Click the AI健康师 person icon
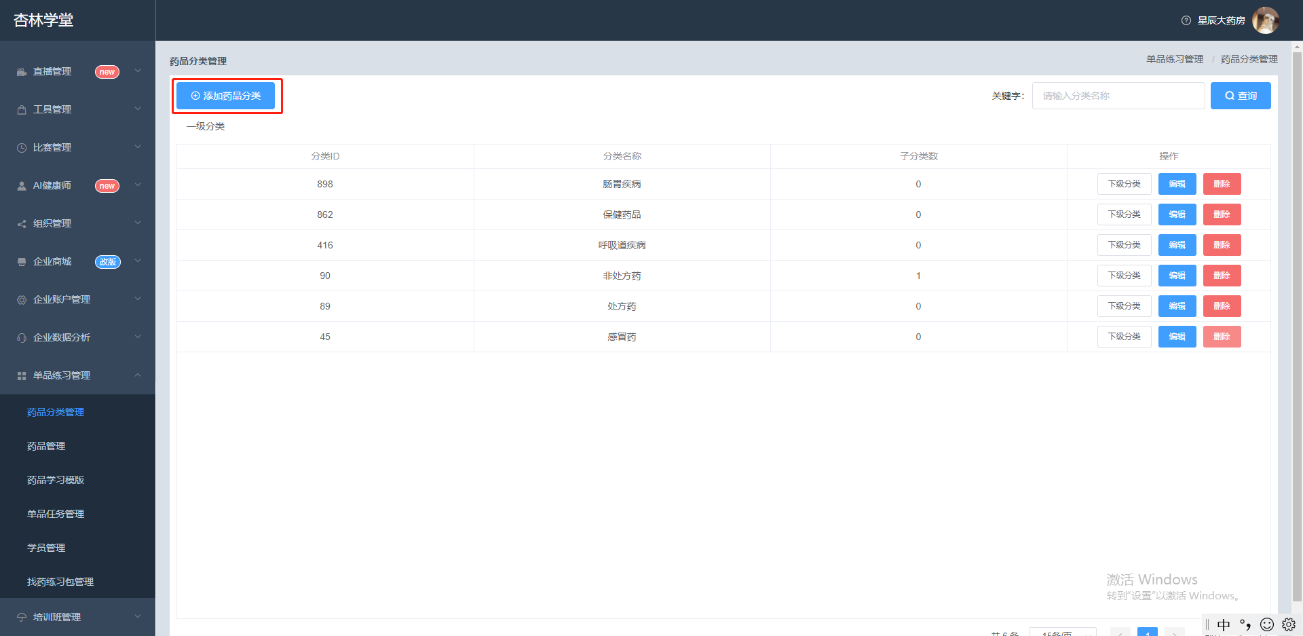Screen dimensions: 1303x636 [x=22, y=186]
